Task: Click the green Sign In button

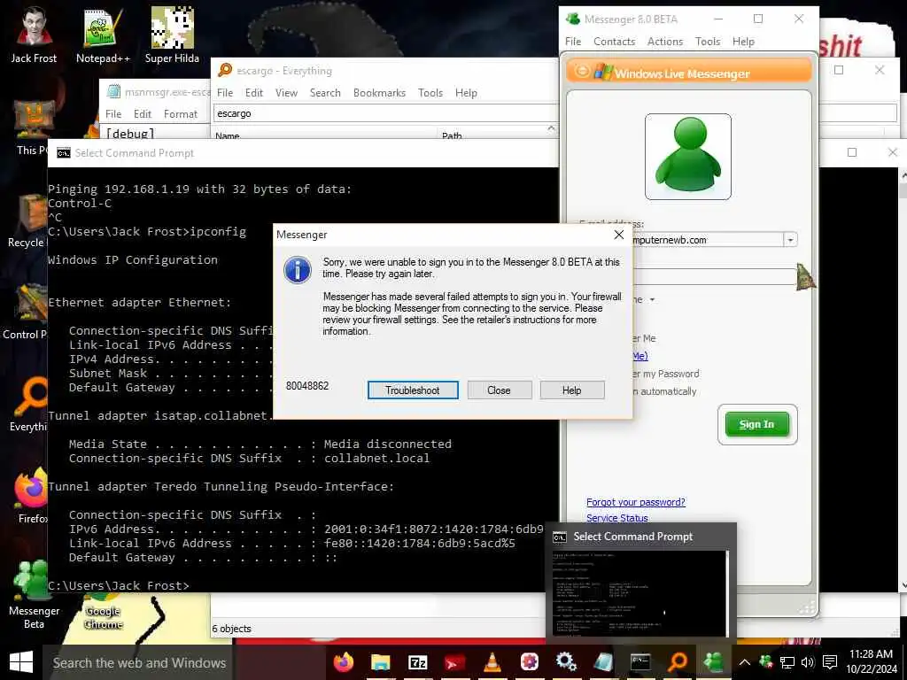Action: 756,424
